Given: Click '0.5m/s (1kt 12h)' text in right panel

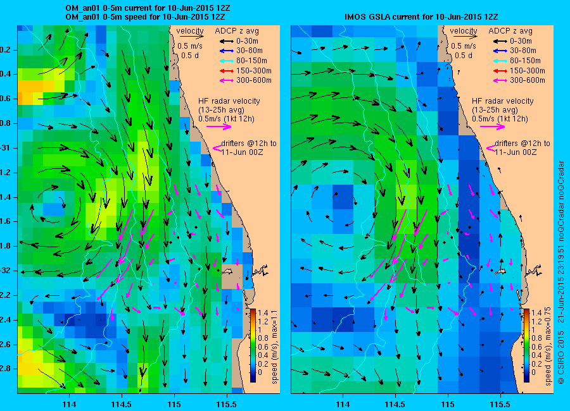Looking at the screenshot, I should 500,119.
